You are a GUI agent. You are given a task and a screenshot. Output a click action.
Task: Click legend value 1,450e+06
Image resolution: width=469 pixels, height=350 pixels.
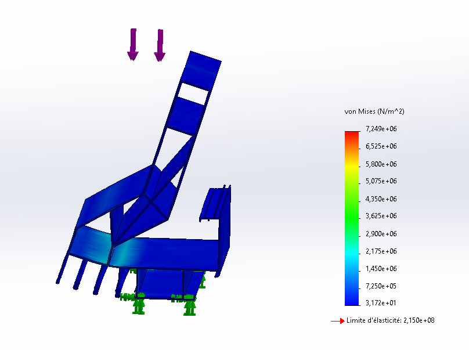click(x=381, y=268)
